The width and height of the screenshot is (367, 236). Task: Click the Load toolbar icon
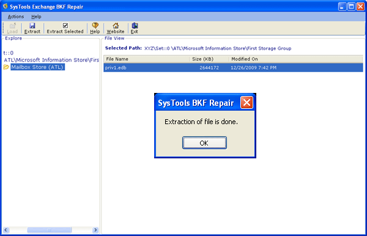click(12, 25)
